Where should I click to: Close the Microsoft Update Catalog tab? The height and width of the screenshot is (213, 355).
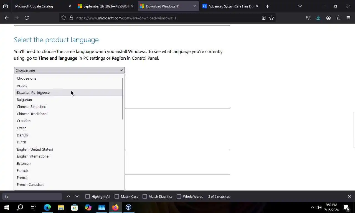tap(70, 6)
